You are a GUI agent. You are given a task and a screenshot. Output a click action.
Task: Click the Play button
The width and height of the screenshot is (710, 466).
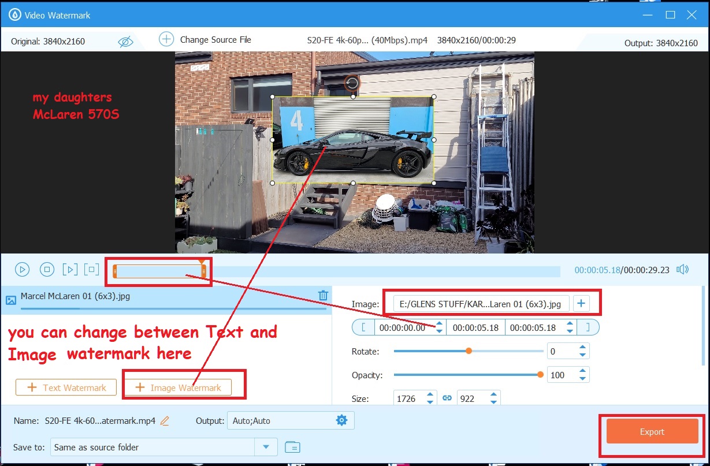pyautogui.click(x=22, y=269)
